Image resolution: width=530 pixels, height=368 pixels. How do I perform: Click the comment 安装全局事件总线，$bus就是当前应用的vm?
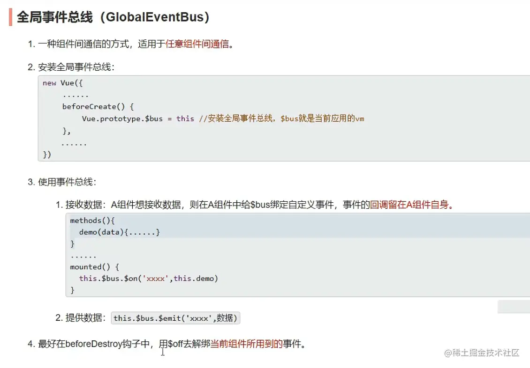pos(281,118)
